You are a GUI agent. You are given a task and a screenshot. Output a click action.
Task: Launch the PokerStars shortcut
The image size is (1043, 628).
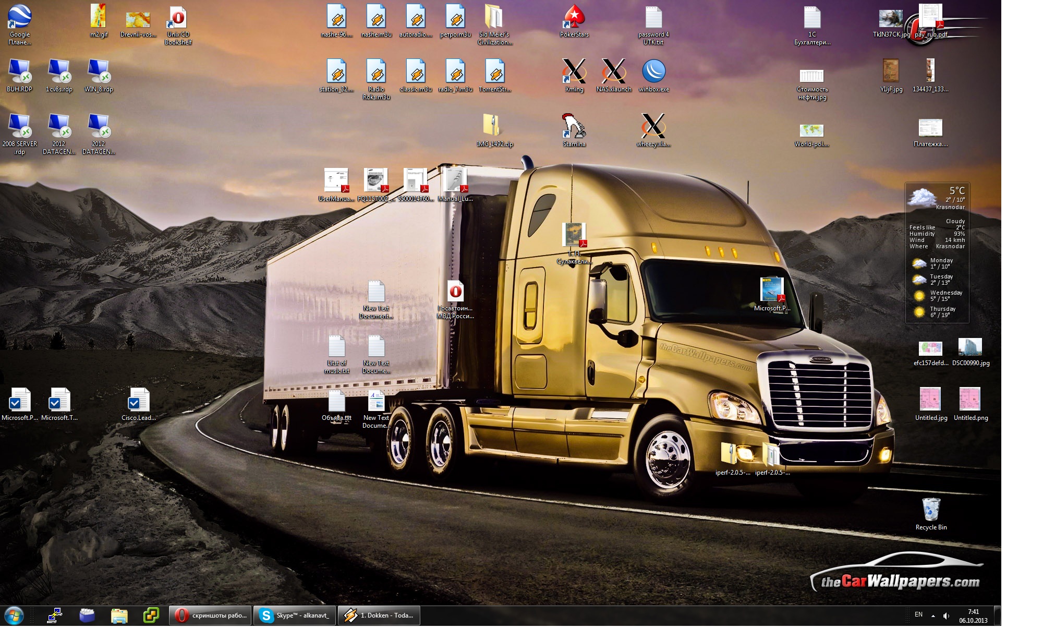(x=574, y=21)
